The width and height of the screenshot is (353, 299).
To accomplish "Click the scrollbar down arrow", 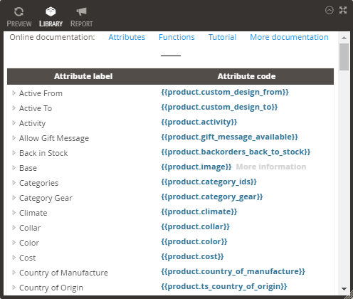I will (x=344, y=289).
